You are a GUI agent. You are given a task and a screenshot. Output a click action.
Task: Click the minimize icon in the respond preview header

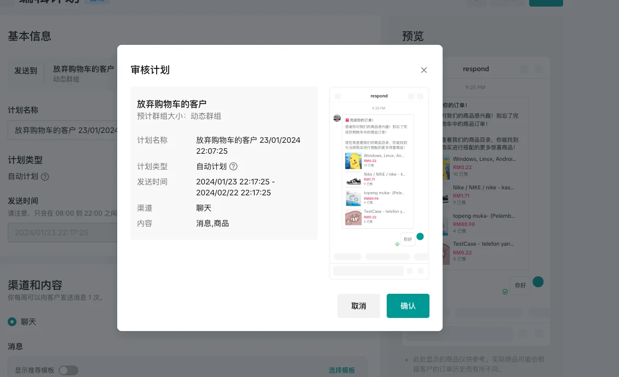coord(412,96)
